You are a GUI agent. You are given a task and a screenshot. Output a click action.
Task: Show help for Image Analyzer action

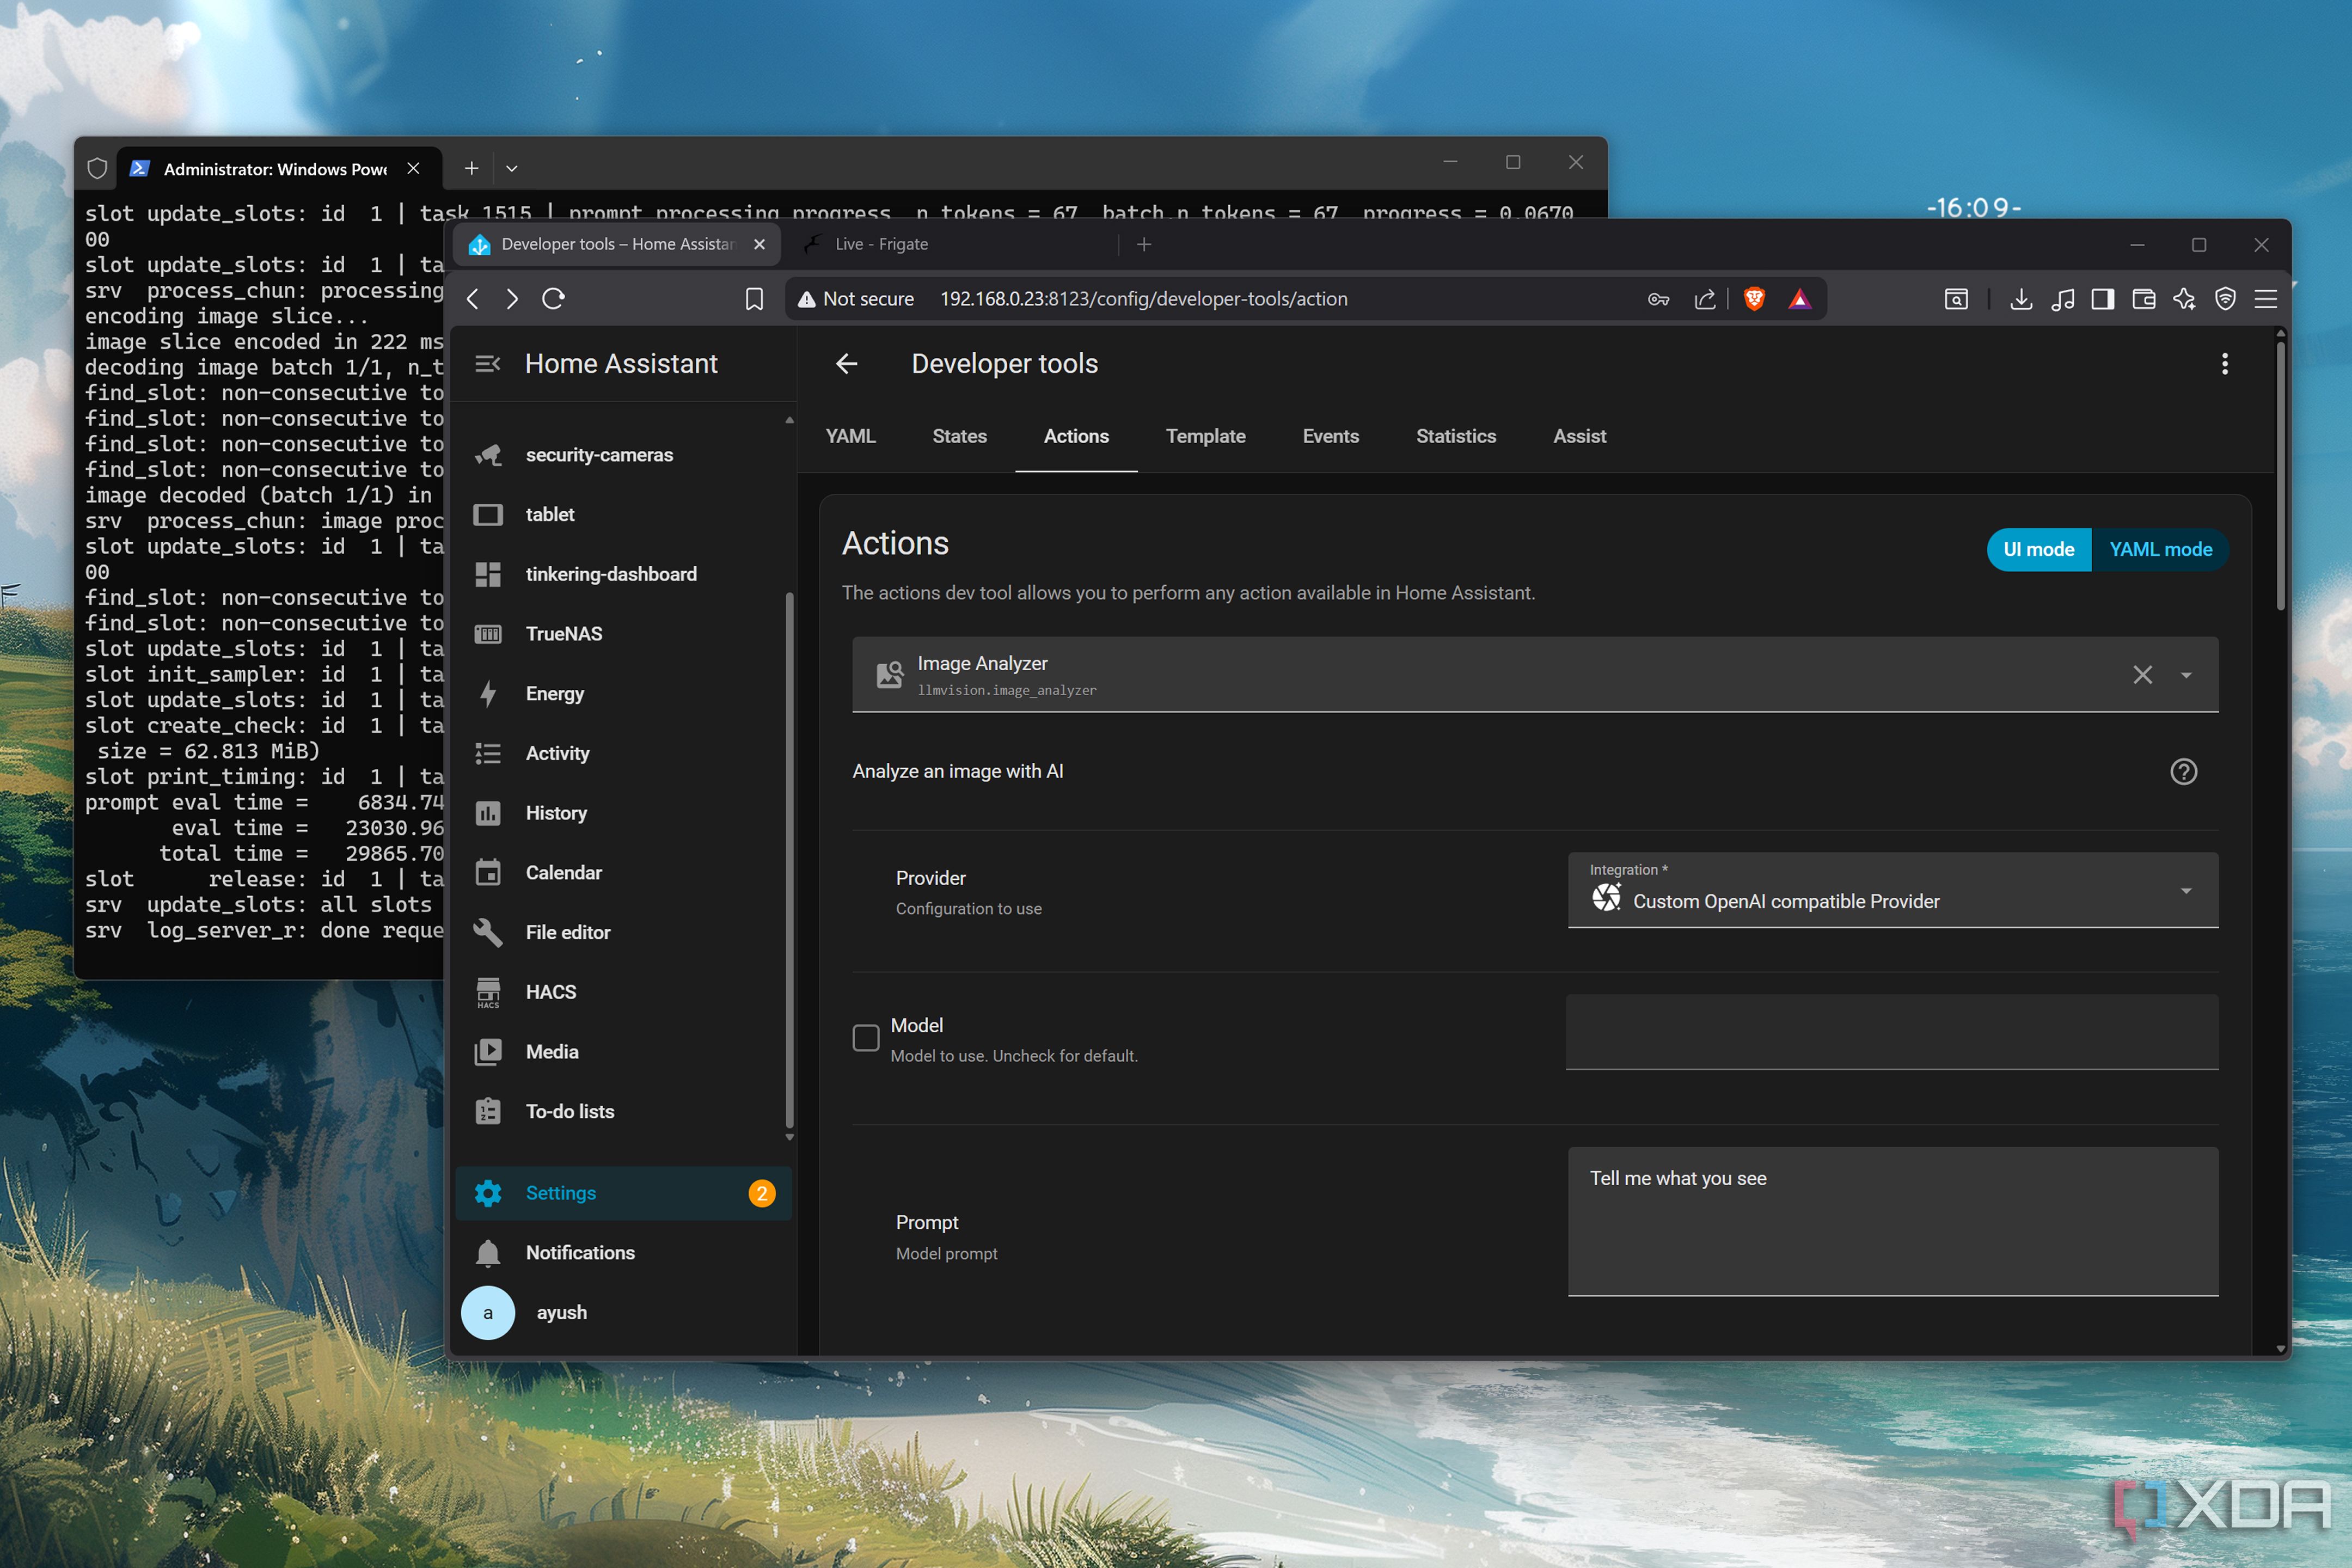[x=2183, y=772]
